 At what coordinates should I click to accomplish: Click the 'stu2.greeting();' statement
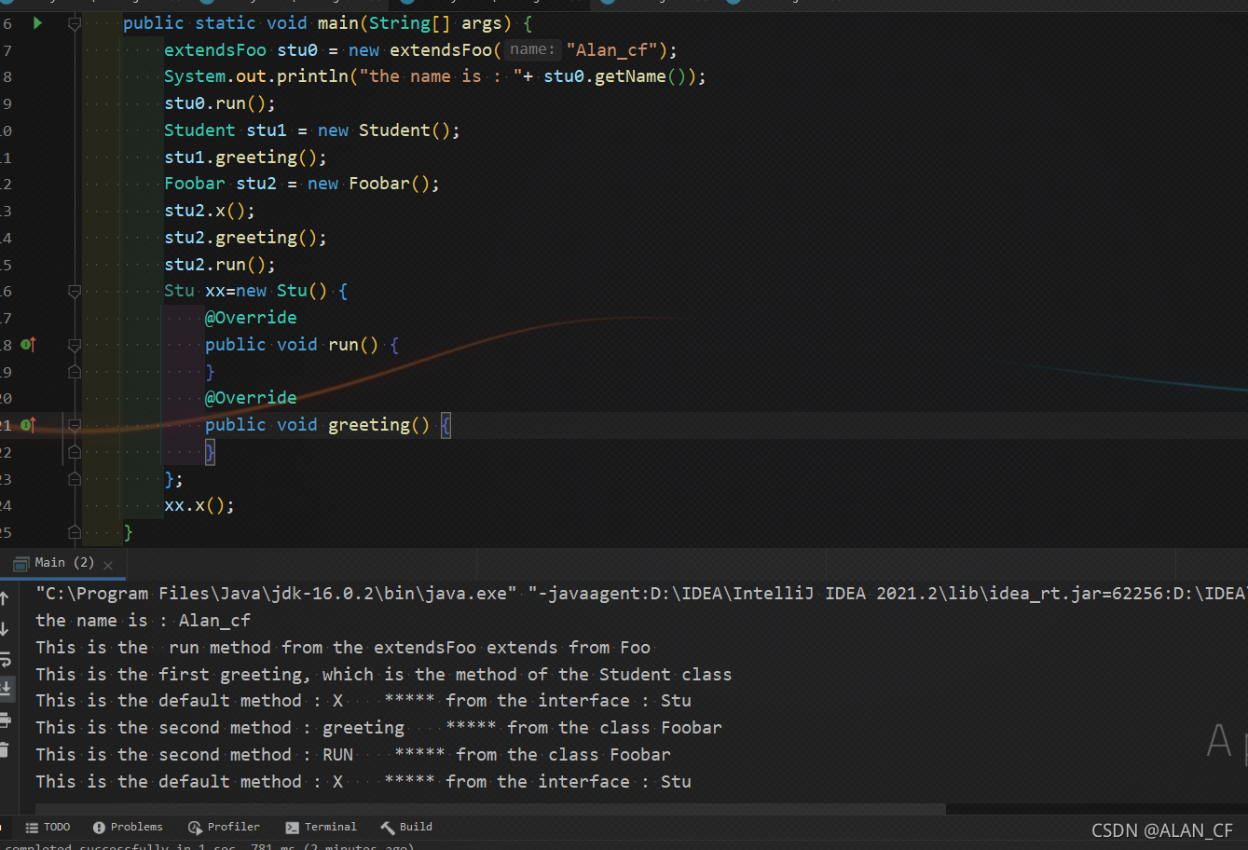246,238
